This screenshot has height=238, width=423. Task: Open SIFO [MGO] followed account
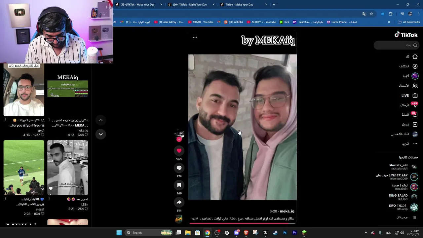pos(403,207)
